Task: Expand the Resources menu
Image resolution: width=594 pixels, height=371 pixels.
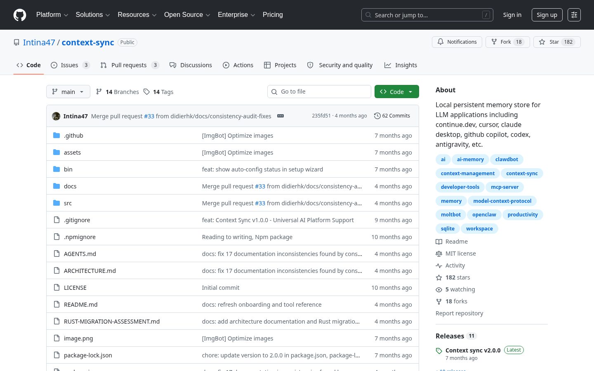Action: [x=137, y=15]
